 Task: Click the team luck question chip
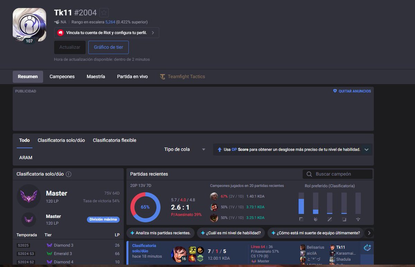pos(315,233)
